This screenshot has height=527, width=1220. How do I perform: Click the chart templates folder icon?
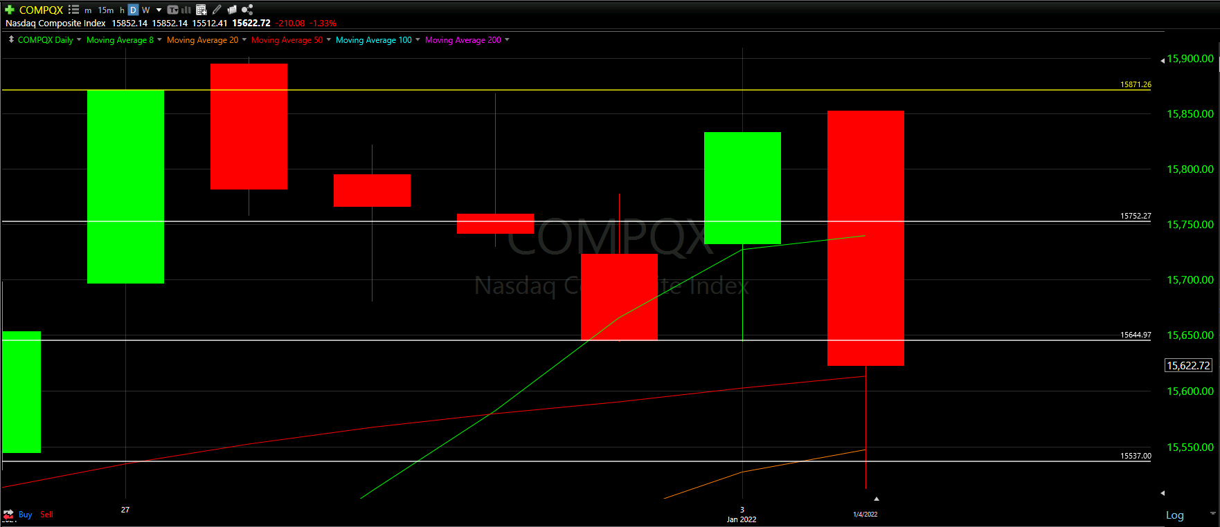coord(232,10)
